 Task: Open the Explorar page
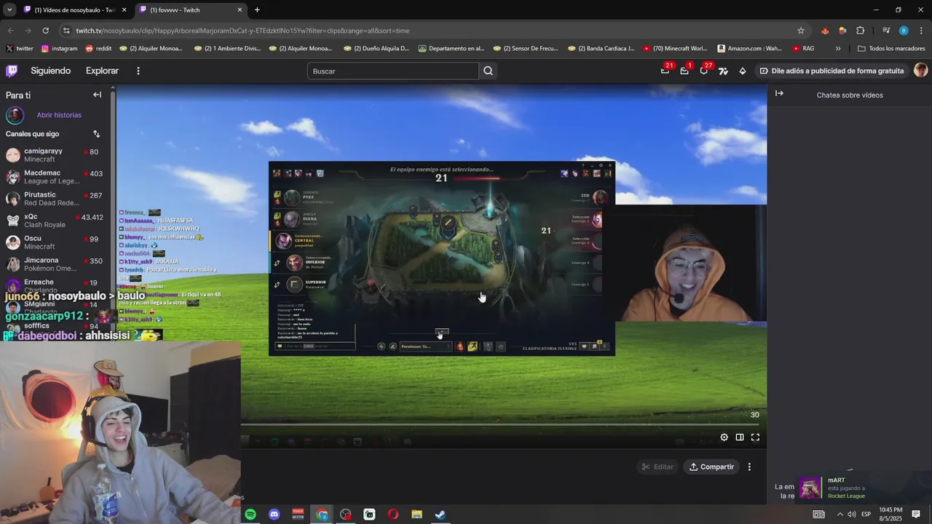(102, 71)
